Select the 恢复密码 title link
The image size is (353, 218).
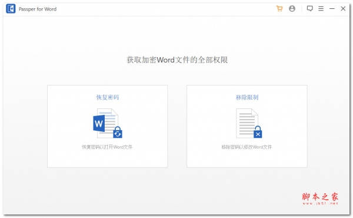[x=108, y=97]
